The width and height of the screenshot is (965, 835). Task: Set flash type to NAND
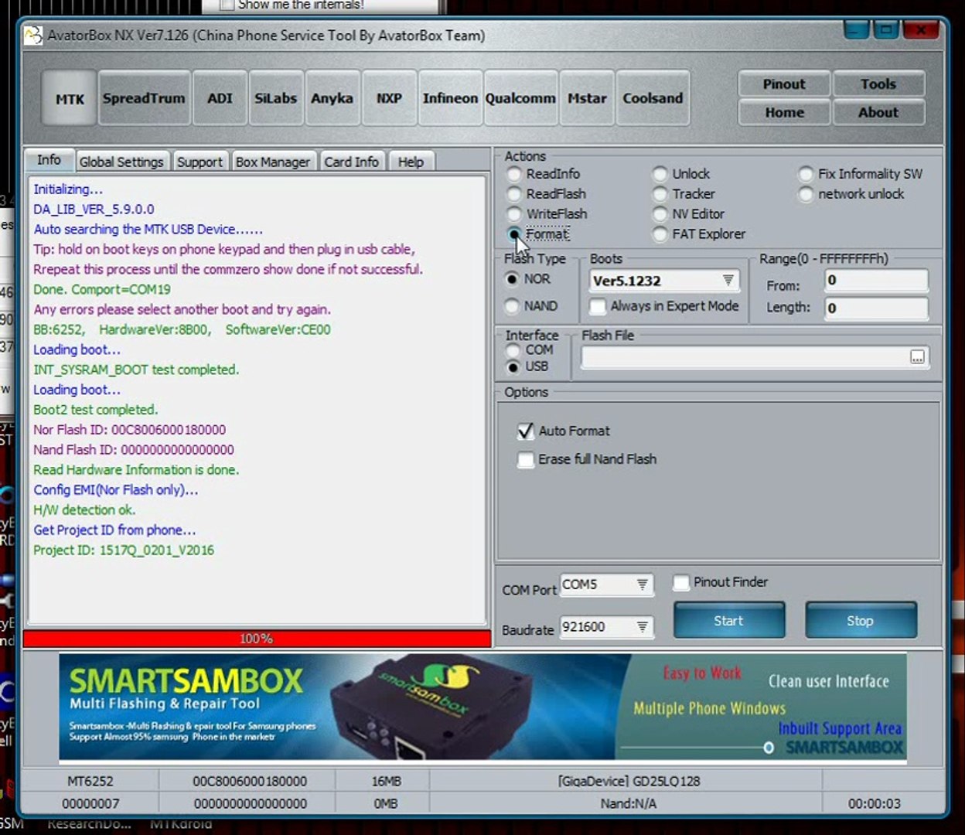tap(531, 306)
